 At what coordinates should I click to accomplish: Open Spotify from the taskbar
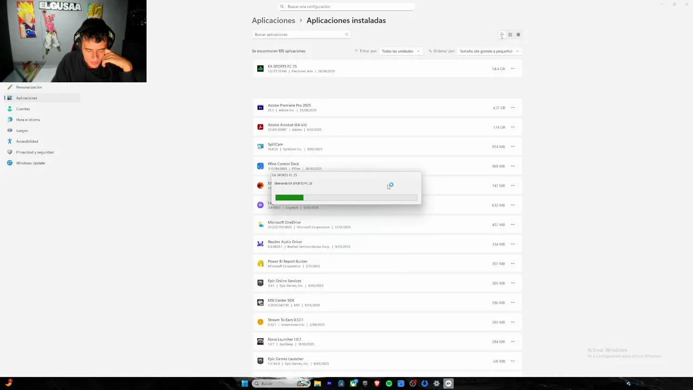pyautogui.click(x=389, y=383)
